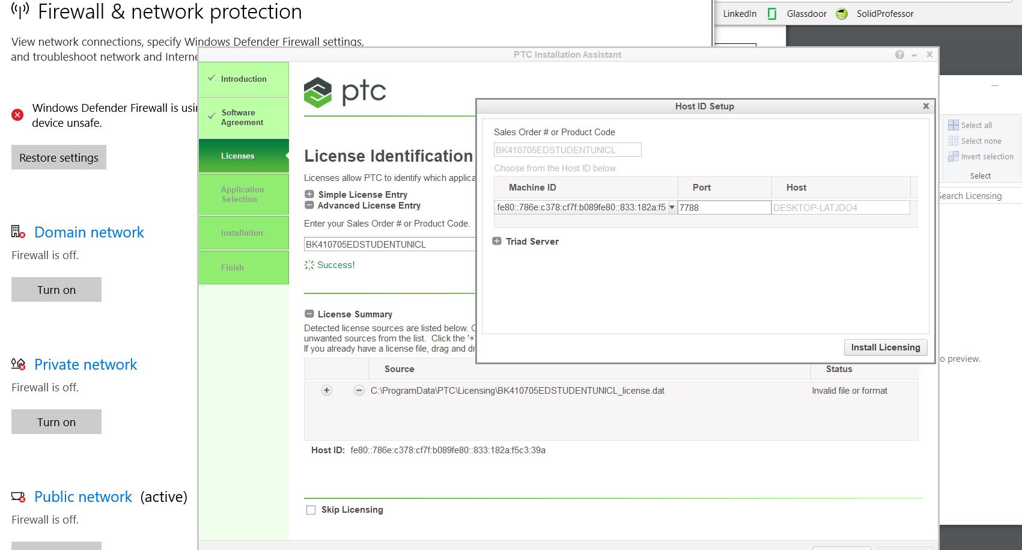
Task: Click the BK410705EDSTUDENTUNICL_license.dat path
Action: pos(517,391)
